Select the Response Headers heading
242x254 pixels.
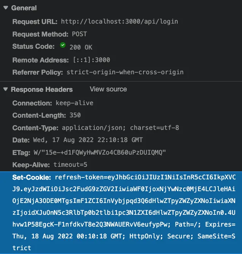(42, 89)
